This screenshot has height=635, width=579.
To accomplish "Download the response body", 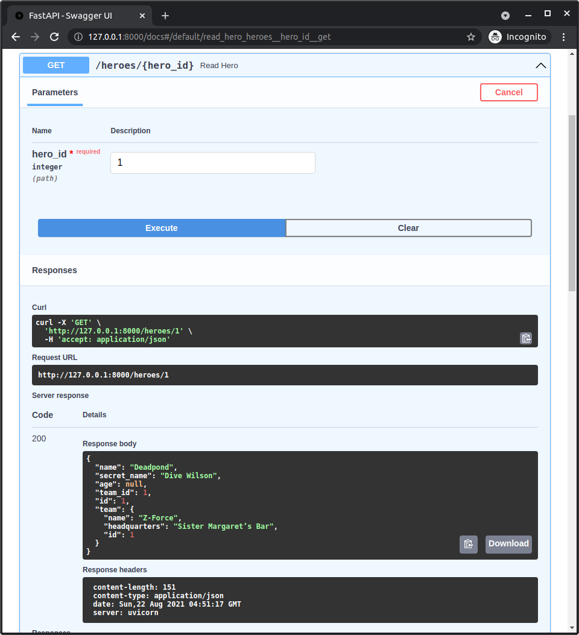I will (x=508, y=544).
